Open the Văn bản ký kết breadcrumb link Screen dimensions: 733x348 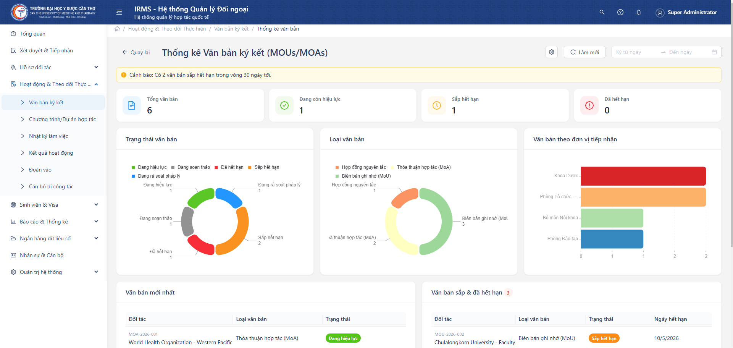pos(231,29)
